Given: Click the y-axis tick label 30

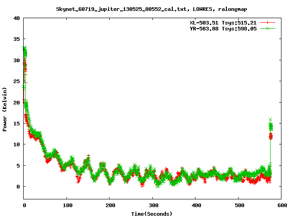Looking at the screenshot, I should [16, 60].
